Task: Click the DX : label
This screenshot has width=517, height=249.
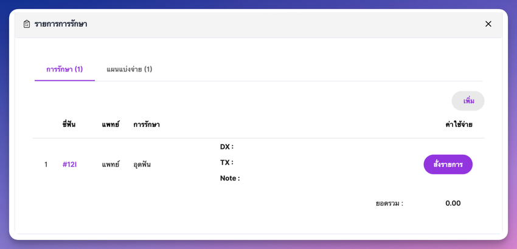Action: (x=227, y=147)
